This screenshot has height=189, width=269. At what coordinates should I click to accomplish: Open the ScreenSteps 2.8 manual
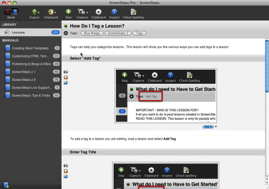point(30,80)
